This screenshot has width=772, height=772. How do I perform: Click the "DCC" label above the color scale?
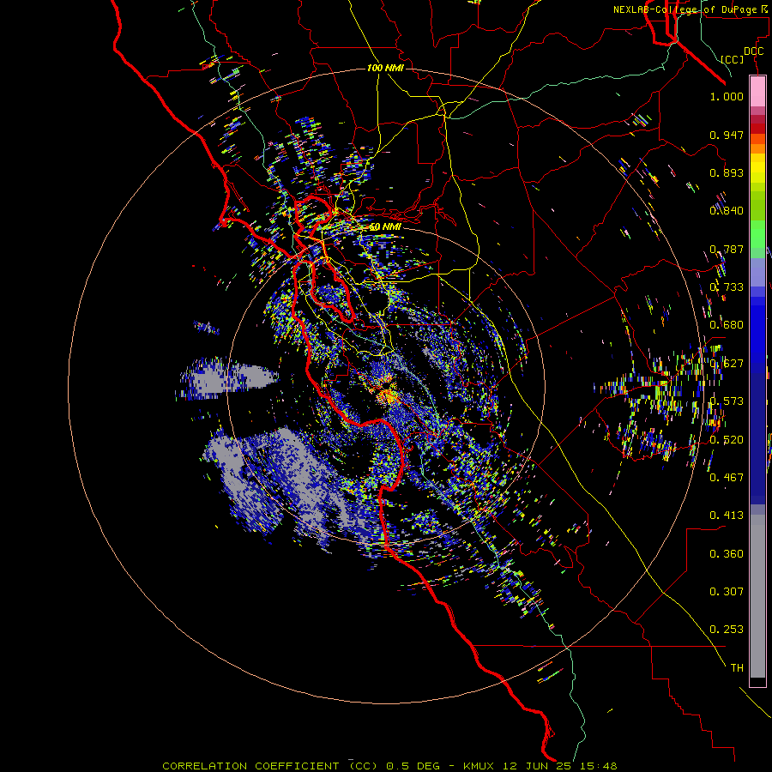753,51
